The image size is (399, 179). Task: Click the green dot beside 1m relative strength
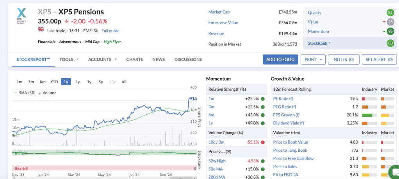263,99
